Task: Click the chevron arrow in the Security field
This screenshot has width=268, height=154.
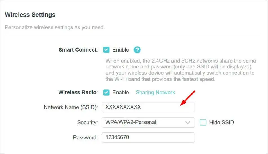Action: point(188,123)
